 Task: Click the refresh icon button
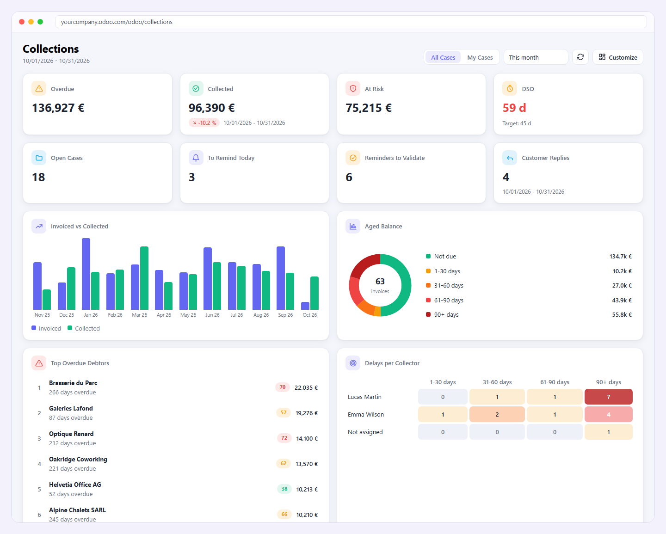(580, 57)
